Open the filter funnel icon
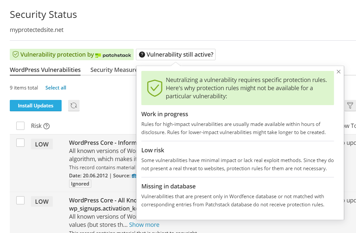356x233 pixels. click(350, 105)
